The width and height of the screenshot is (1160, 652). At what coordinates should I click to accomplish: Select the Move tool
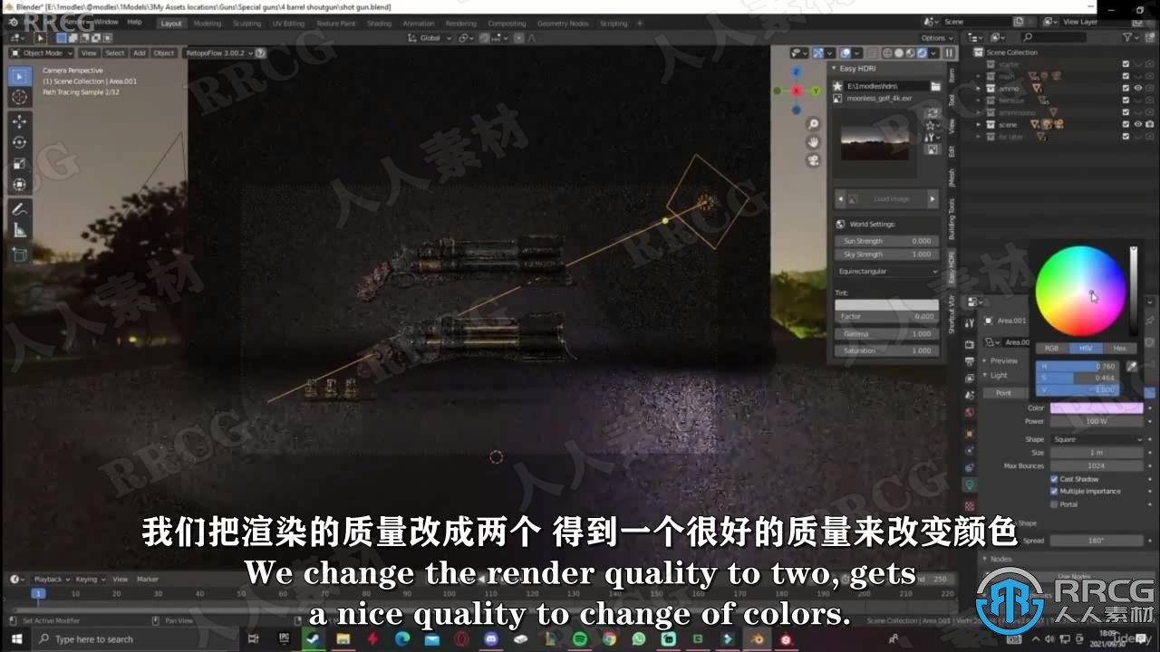(19, 121)
